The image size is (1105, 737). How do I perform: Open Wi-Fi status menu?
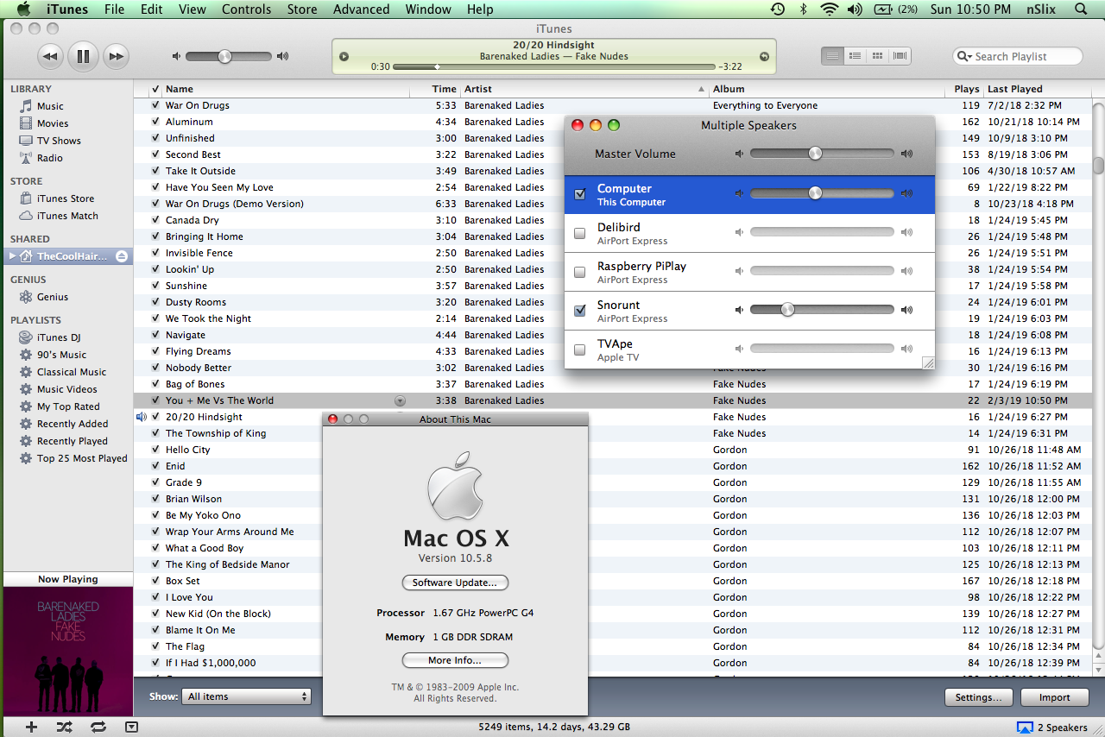(x=830, y=9)
